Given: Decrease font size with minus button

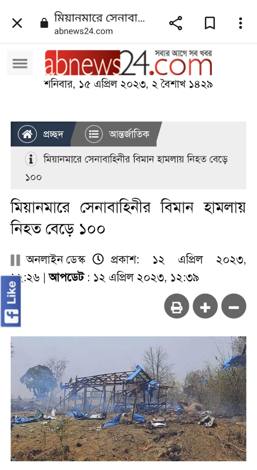Looking at the screenshot, I should 234,306.
